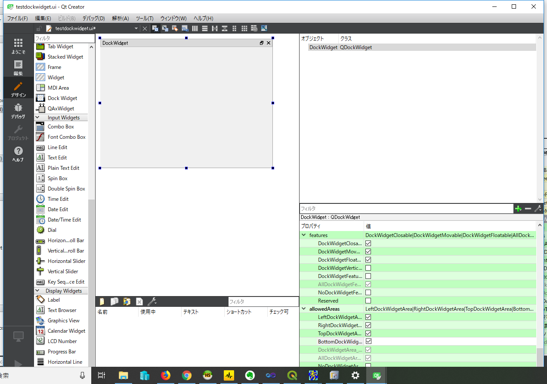Select the Dock Widget item in widget box
This screenshot has width=547, height=384.
(x=62, y=98)
